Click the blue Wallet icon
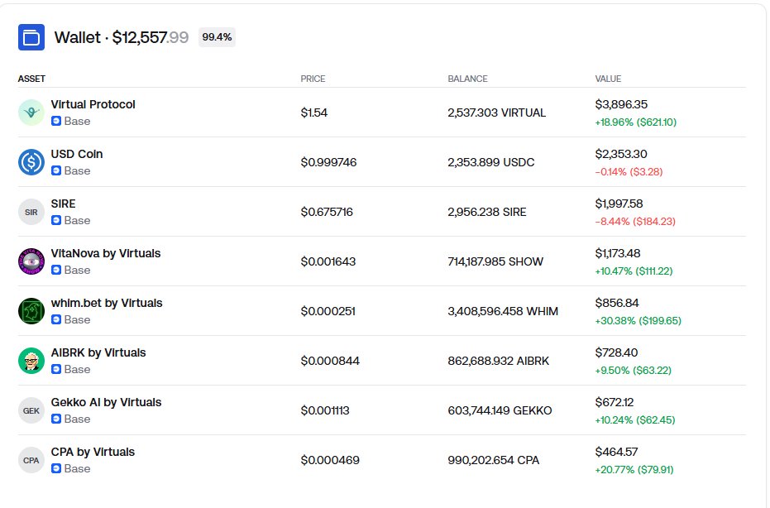 (31, 37)
